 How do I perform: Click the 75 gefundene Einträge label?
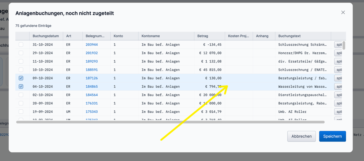tap(33, 25)
